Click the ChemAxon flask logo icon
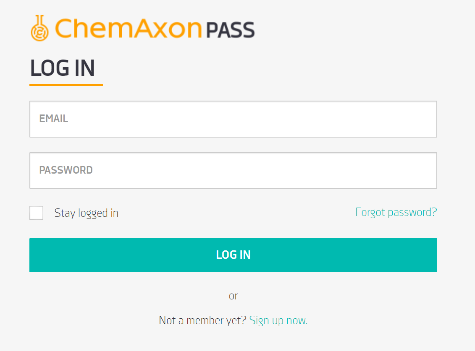 coord(40,28)
